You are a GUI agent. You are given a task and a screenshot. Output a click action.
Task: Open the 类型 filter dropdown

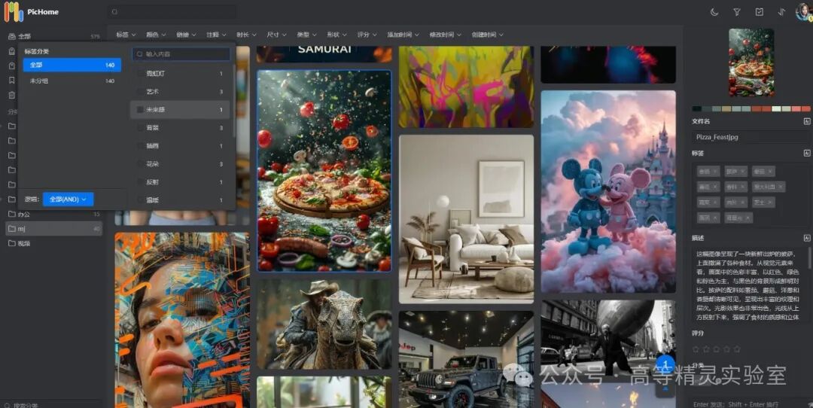tap(306, 35)
